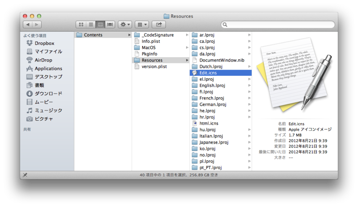Select the Italian.lproj folder
The width and height of the screenshot is (358, 207).
click(x=221, y=136)
